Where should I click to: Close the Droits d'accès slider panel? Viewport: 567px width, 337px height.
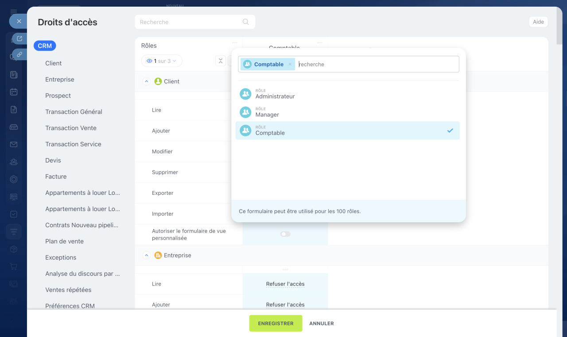19,21
